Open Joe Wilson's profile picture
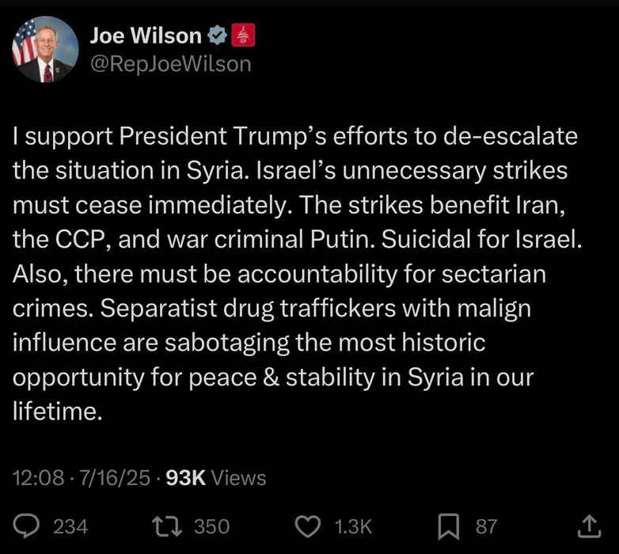 click(45, 49)
